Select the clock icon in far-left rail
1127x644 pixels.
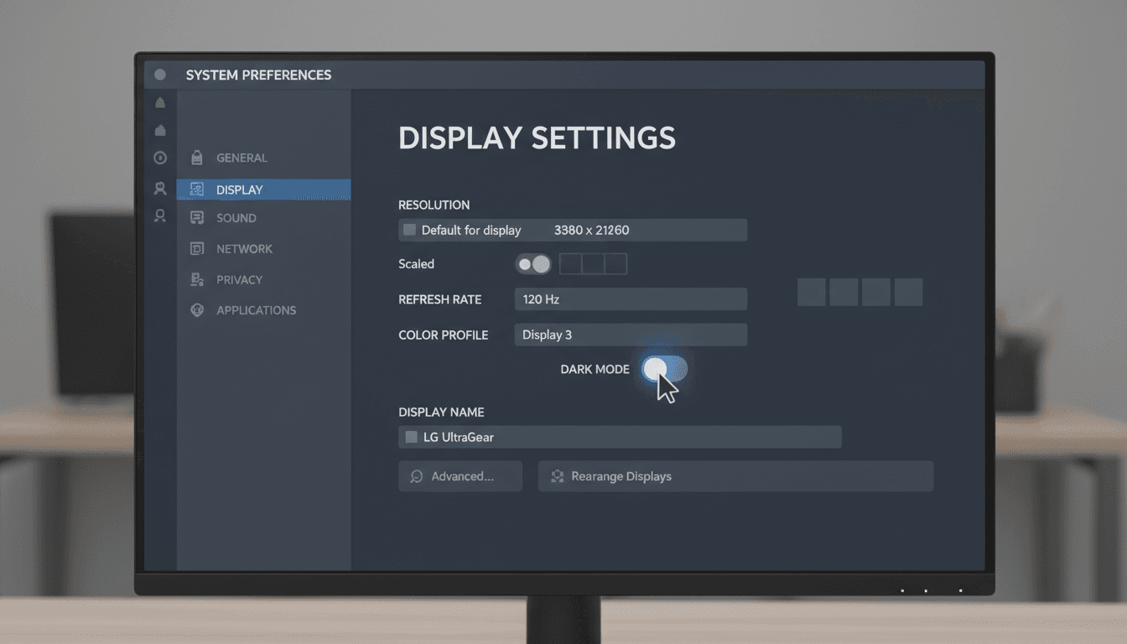(x=159, y=158)
